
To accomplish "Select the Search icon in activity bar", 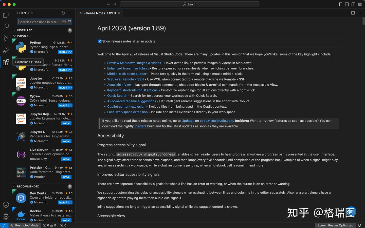I will [6, 26].
